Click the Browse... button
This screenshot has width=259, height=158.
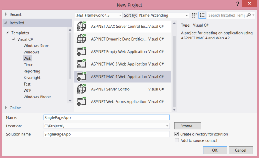[x=188, y=126]
